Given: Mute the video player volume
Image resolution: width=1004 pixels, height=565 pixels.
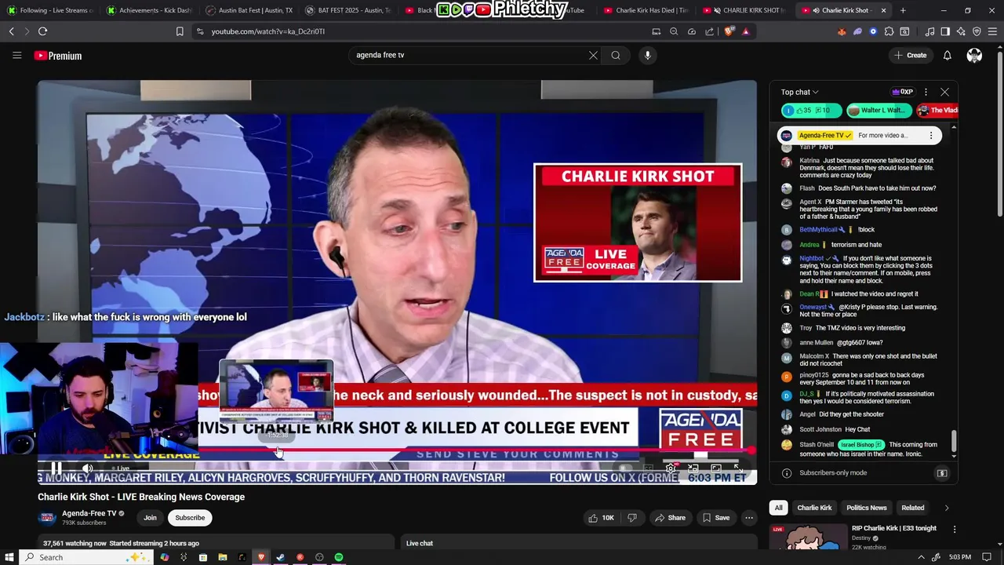Looking at the screenshot, I should tap(88, 468).
